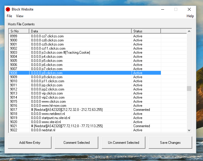
Task: Click Active status in row 9004
Action: (138, 57)
